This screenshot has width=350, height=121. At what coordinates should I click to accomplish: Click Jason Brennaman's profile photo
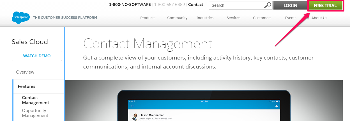pos(135,117)
